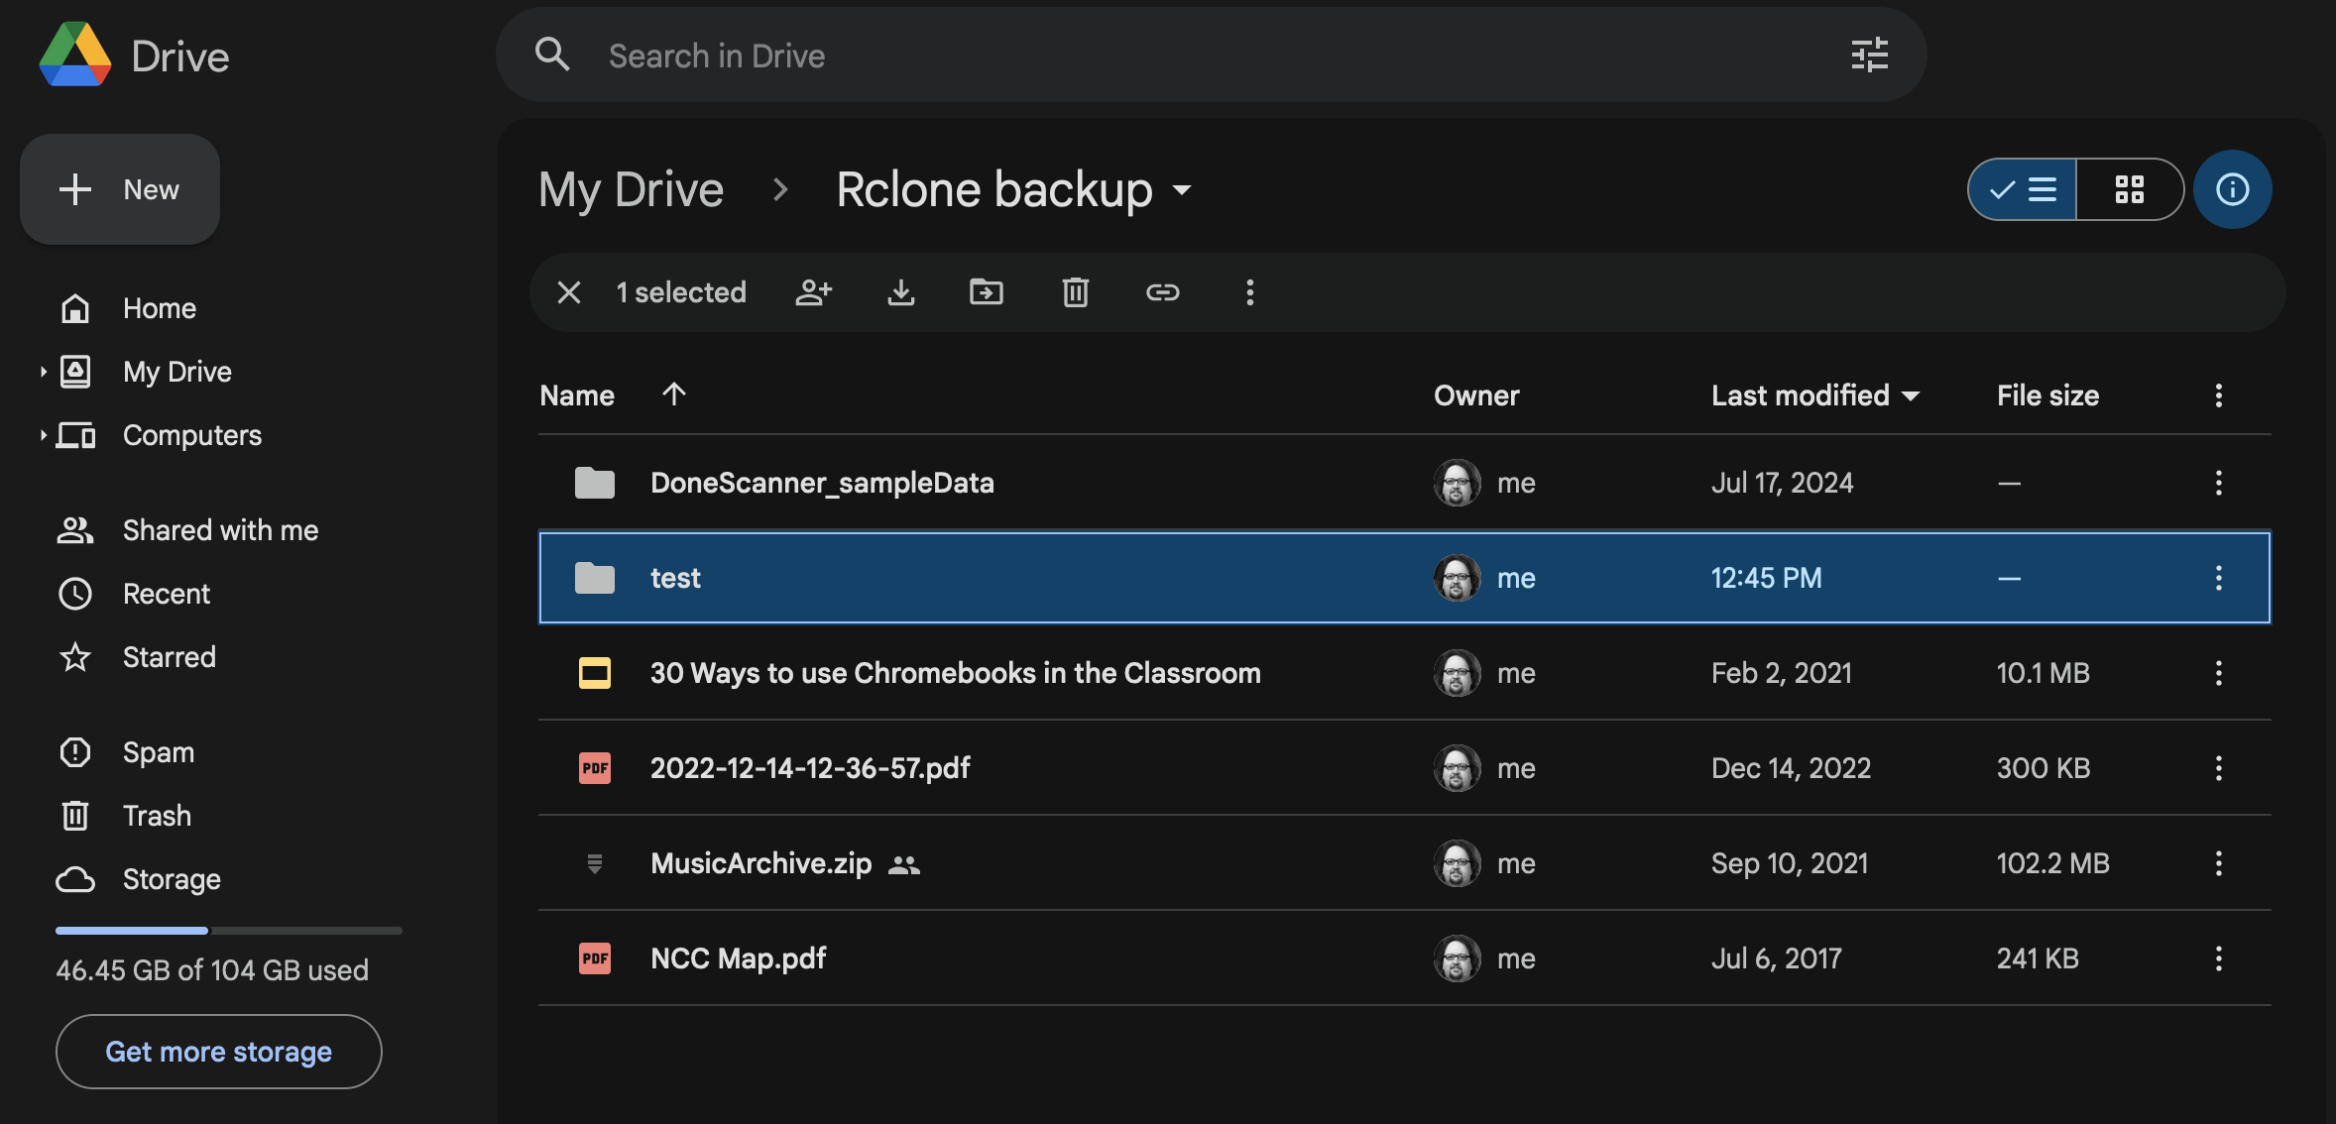Open the Trash section
Image resolution: width=2336 pixels, height=1124 pixels.
coord(157,816)
